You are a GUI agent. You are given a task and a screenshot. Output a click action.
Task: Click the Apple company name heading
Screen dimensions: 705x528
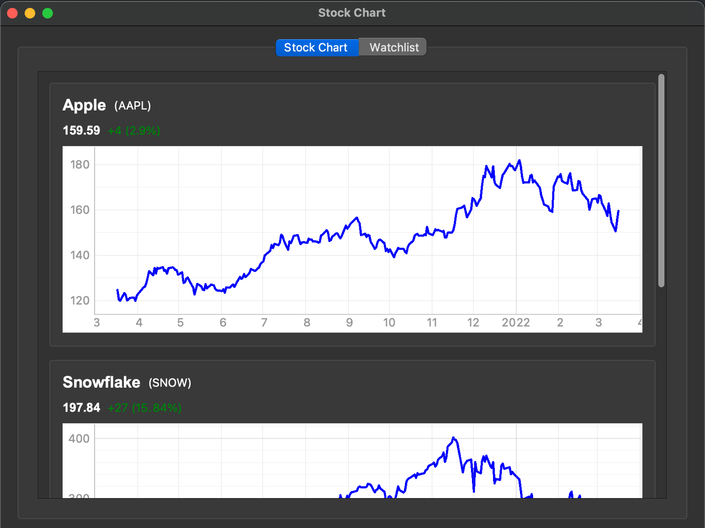point(84,105)
